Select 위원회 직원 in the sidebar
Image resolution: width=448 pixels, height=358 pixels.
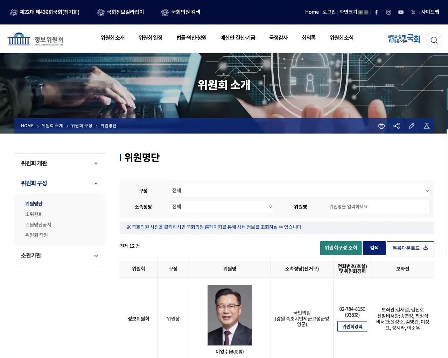coord(36,235)
